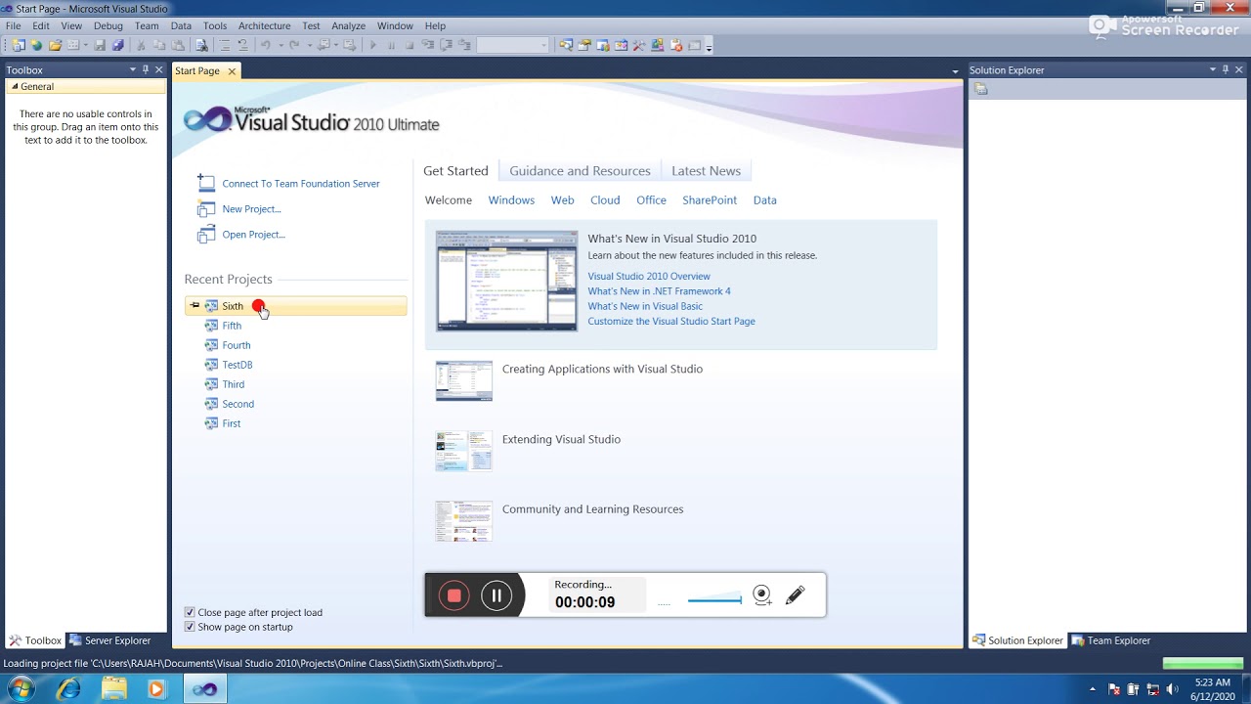Click the Connect To Team Foundation Server icon
Viewport: 1251px width, 704px height.
click(205, 183)
